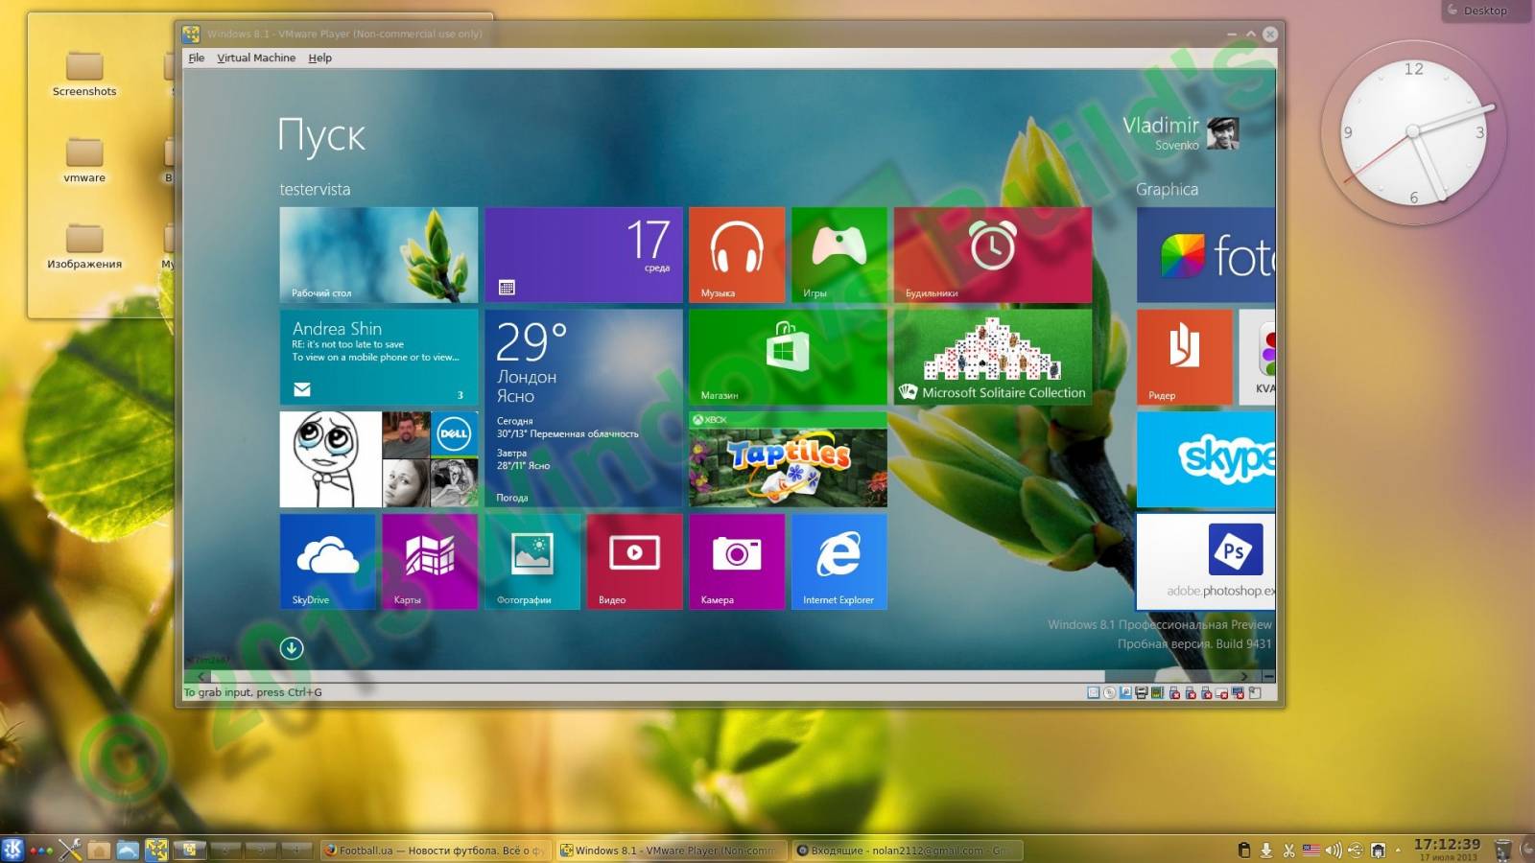Show all apps with the down-arrow button
1535x863 pixels.
coord(292,648)
